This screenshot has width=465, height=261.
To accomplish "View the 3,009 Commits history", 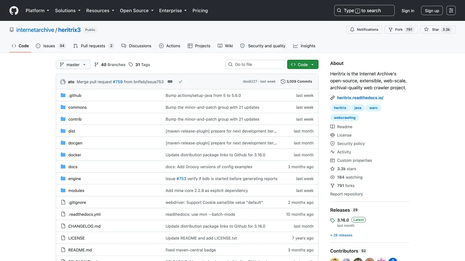I will pos(296,81).
